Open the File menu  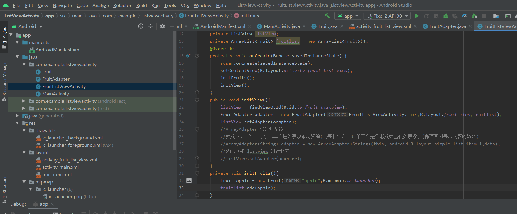16,5
